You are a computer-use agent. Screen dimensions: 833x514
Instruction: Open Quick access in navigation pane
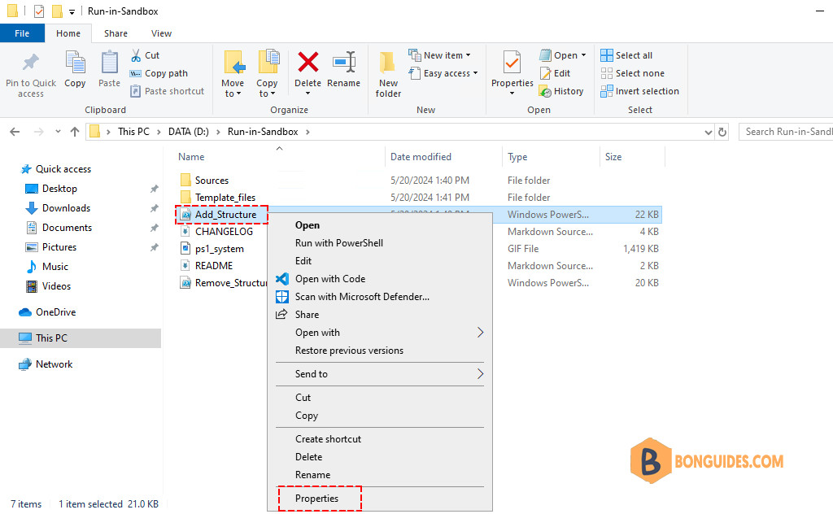click(x=63, y=169)
